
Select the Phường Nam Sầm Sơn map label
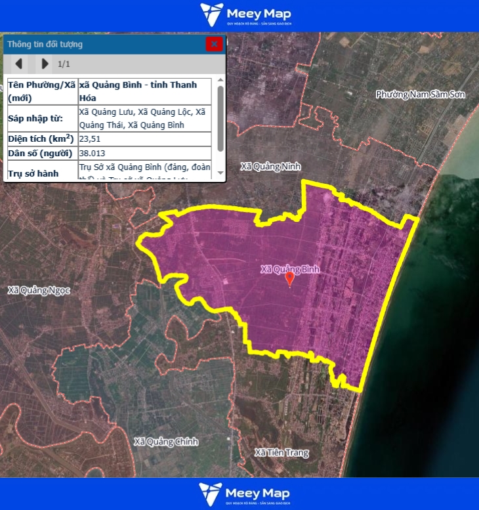[x=420, y=95]
